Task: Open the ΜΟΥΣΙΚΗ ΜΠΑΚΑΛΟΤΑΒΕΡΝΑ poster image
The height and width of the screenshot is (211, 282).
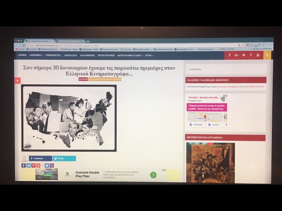Action: pyautogui.click(x=211, y=163)
